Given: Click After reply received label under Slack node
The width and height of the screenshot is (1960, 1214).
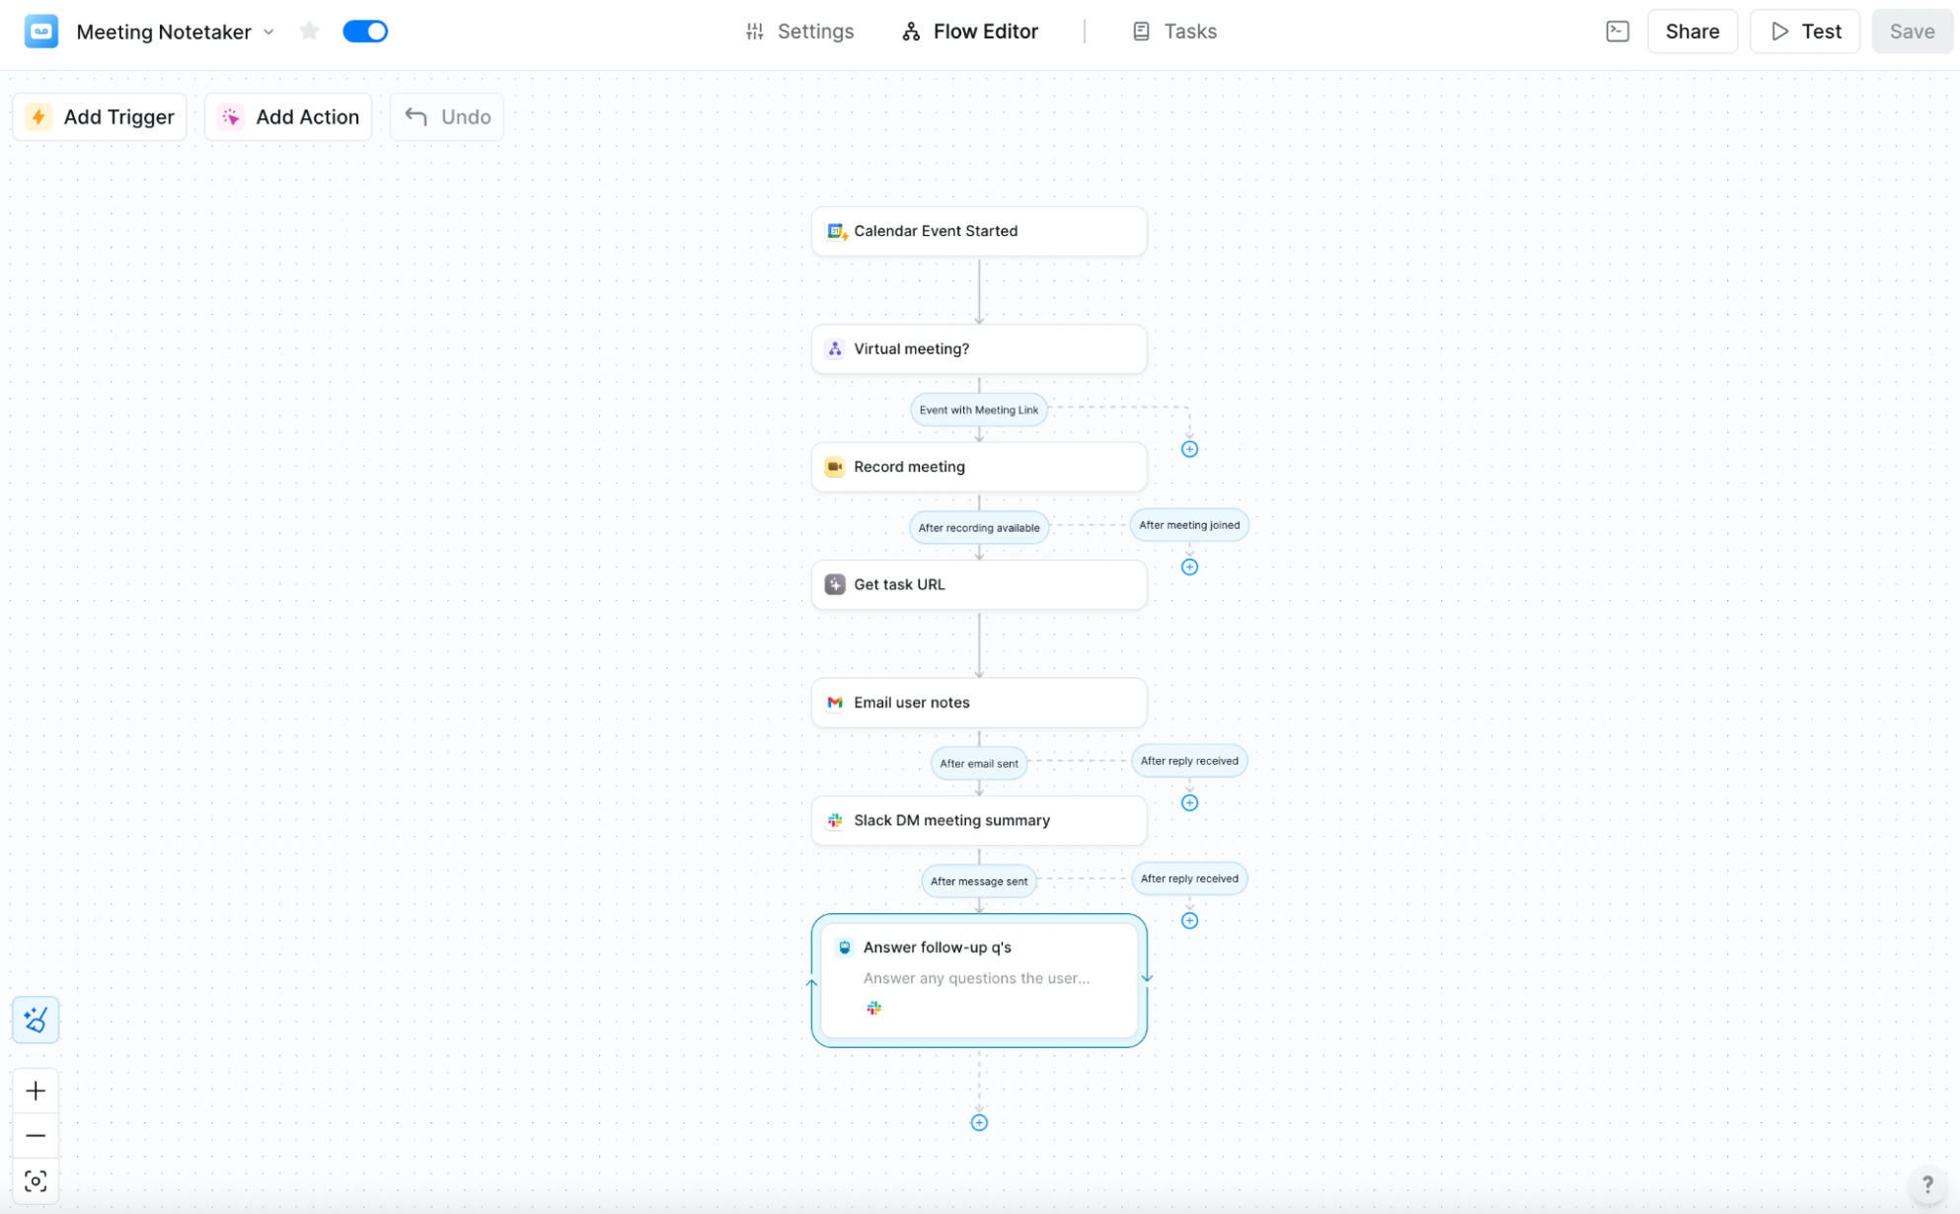Looking at the screenshot, I should [x=1189, y=878].
